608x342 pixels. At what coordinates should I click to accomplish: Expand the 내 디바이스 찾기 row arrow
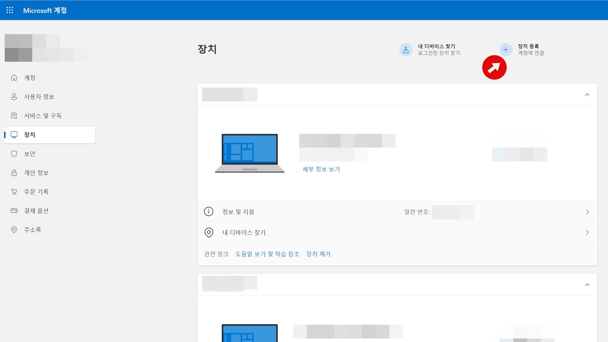[587, 232]
